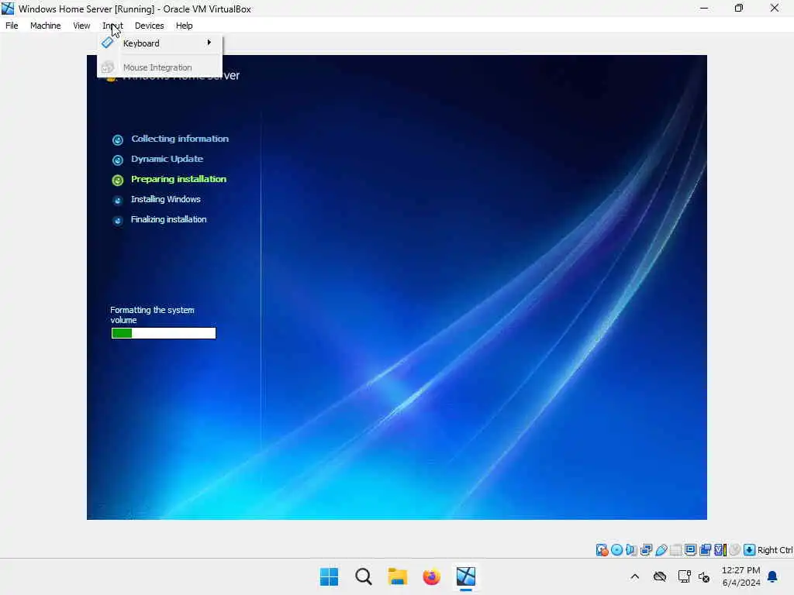Image resolution: width=794 pixels, height=595 pixels.
Task: Click the recording status icon
Action: point(705,550)
